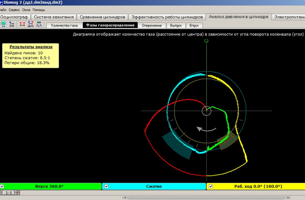Switch to the Система зажигания tab
This screenshot has width=305, height=200.
tap(54, 17)
